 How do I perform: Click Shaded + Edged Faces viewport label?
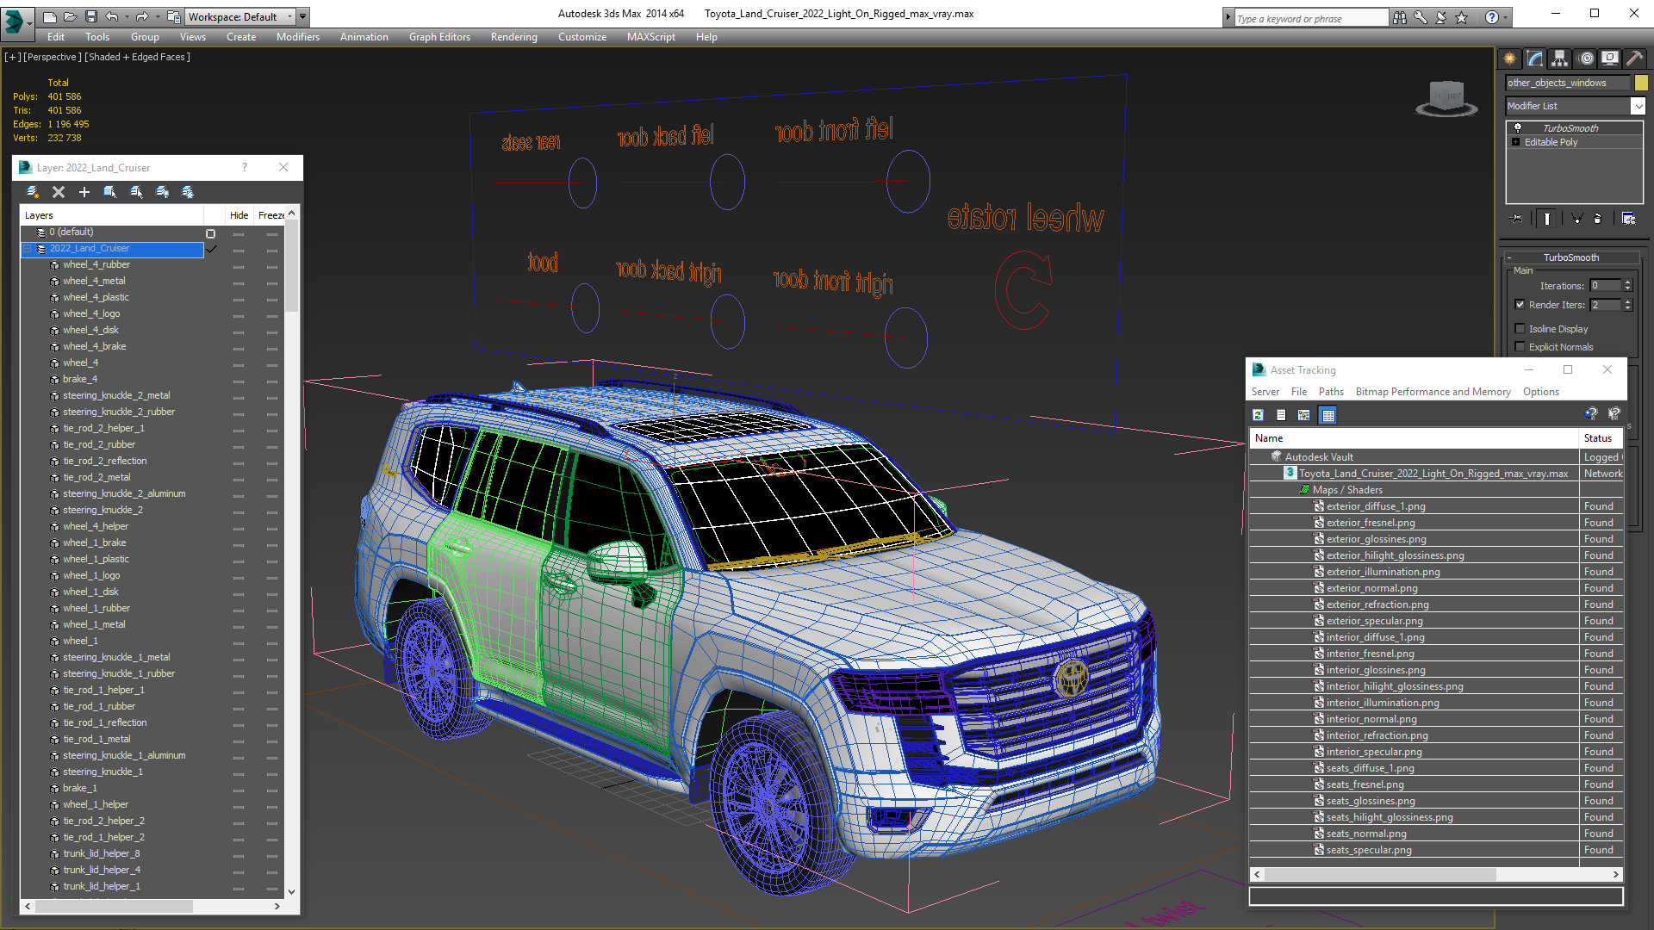(x=137, y=57)
